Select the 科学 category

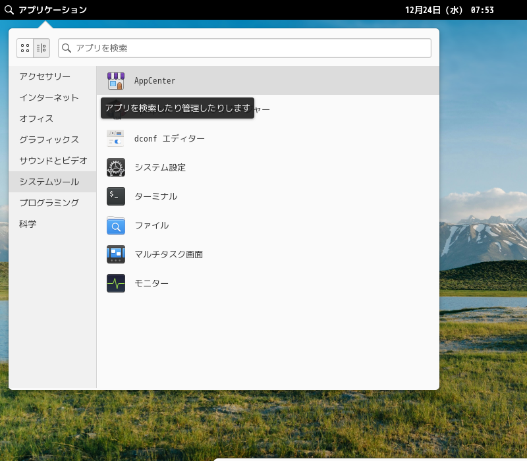pyautogui.click(x=53, y=224)
